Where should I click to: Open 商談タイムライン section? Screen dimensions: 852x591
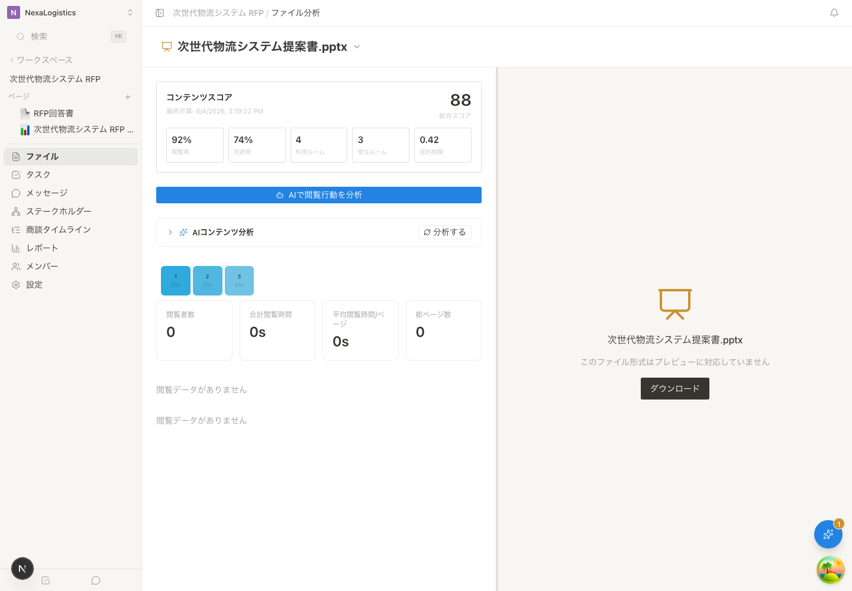(x=70, y=230)
